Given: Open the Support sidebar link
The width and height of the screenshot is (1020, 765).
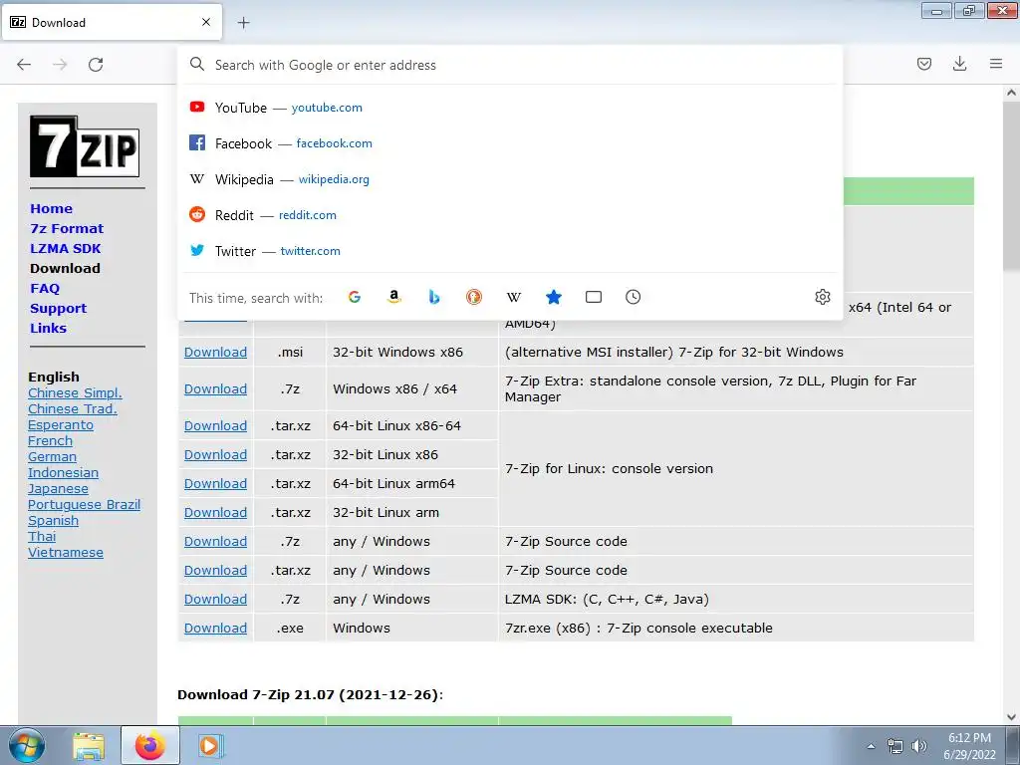Looking at the screenshot, I should [59, 309].
